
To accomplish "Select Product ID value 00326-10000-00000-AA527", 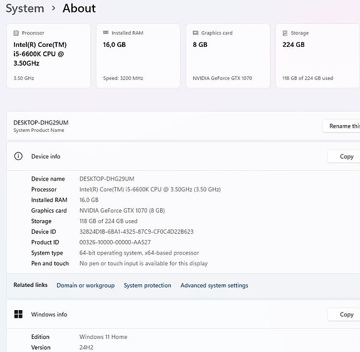I will [x=115, y=242].
